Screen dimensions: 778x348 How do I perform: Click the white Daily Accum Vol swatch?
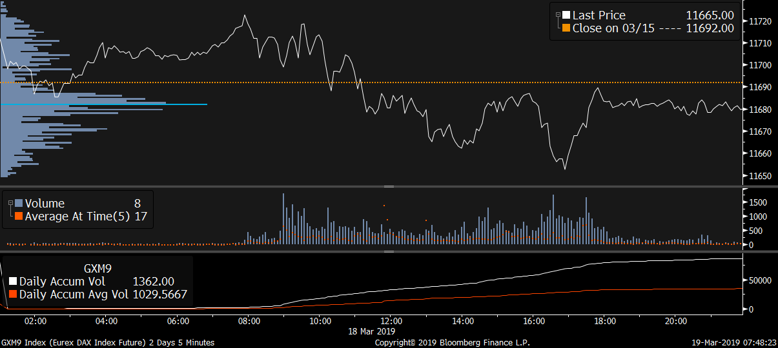13,282
